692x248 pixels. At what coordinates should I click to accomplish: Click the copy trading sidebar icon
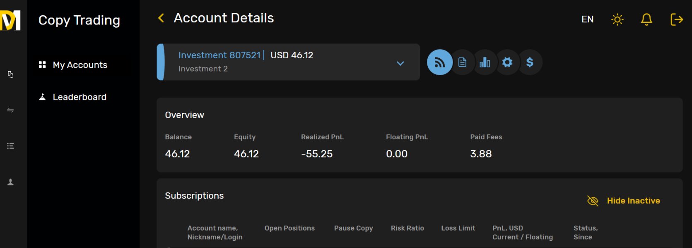tap(11, 74)
